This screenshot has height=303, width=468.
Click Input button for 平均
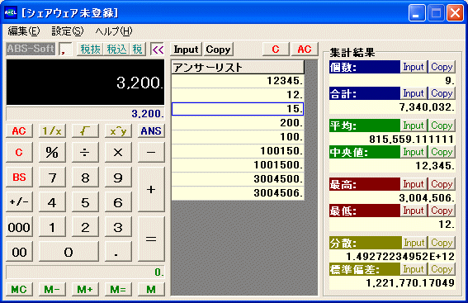point(414,125)
